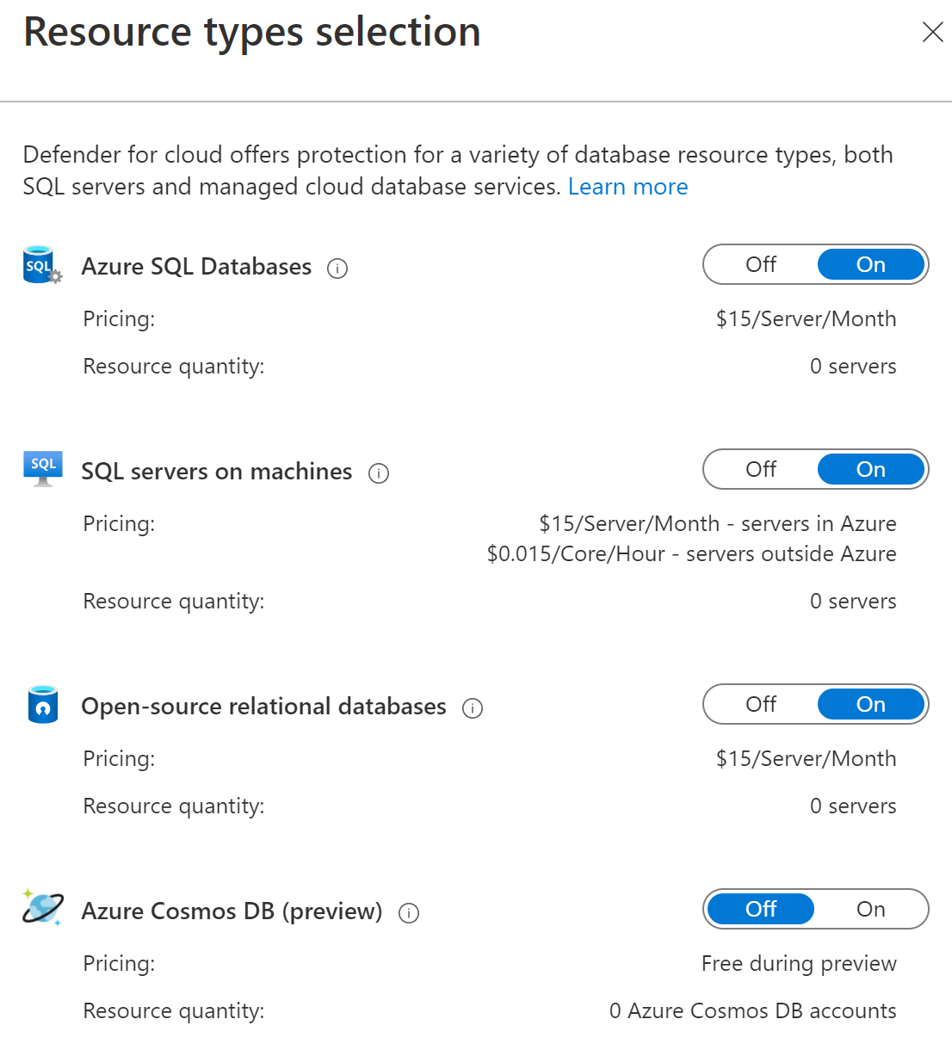Select On for Azure SQL Databases
952x1050 pixels.
pos(870,265)
